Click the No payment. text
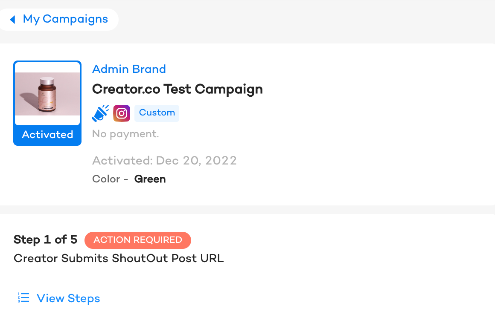This screenshot has width=495, height=329. [125, 134]
